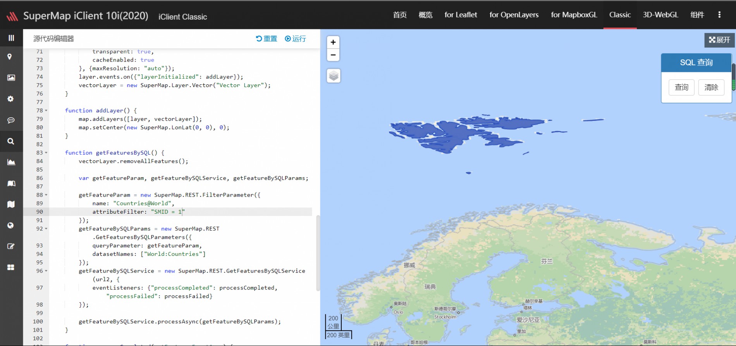
Task: Open the speech bubble sidebar category
Action: [11, 120]
